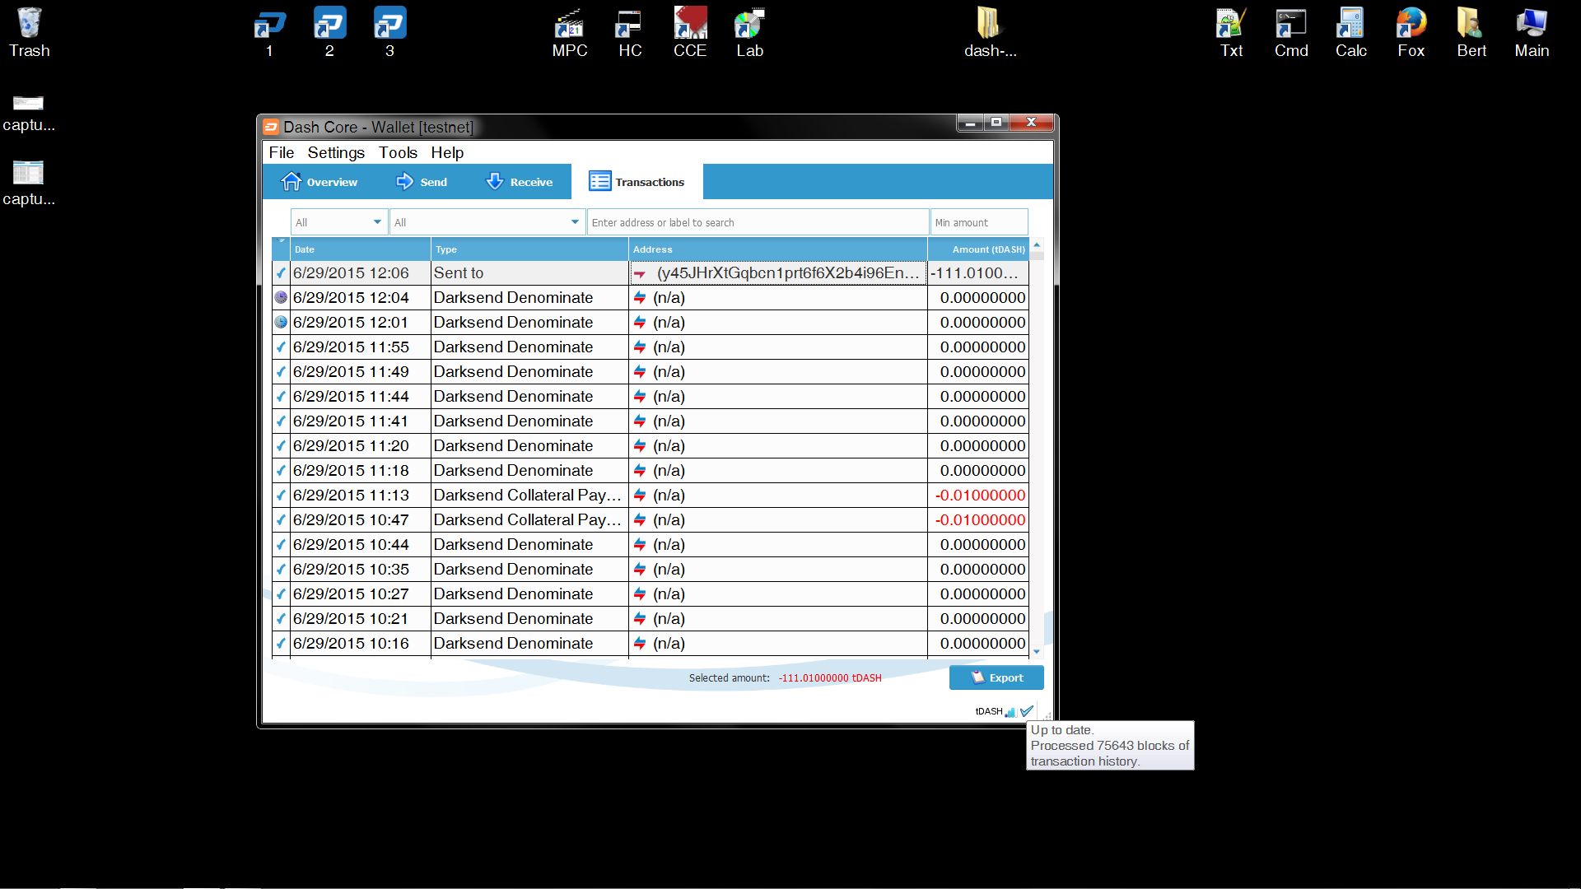Open the dash- folder on desktop
Viewport: 1581px width, 889px height.
990,33
